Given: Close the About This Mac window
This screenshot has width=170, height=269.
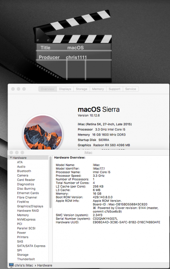Looking at the screenshot, I should [x=13, y=89].
